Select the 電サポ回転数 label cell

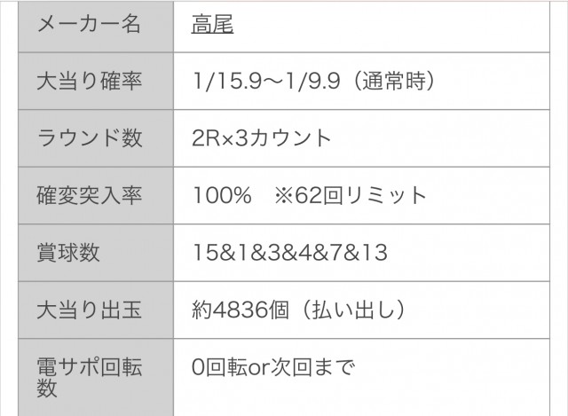click(x=88, y=375)
